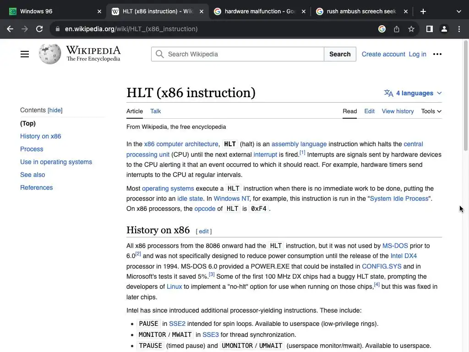Click the browser forward arrow
469x352 pixels.
25,29
